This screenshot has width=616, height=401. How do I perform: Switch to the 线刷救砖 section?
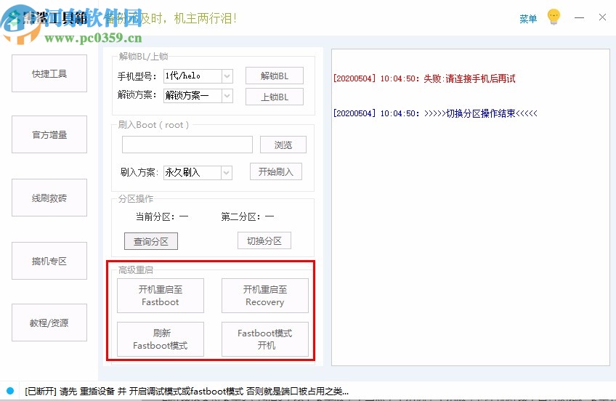(49, 198)
